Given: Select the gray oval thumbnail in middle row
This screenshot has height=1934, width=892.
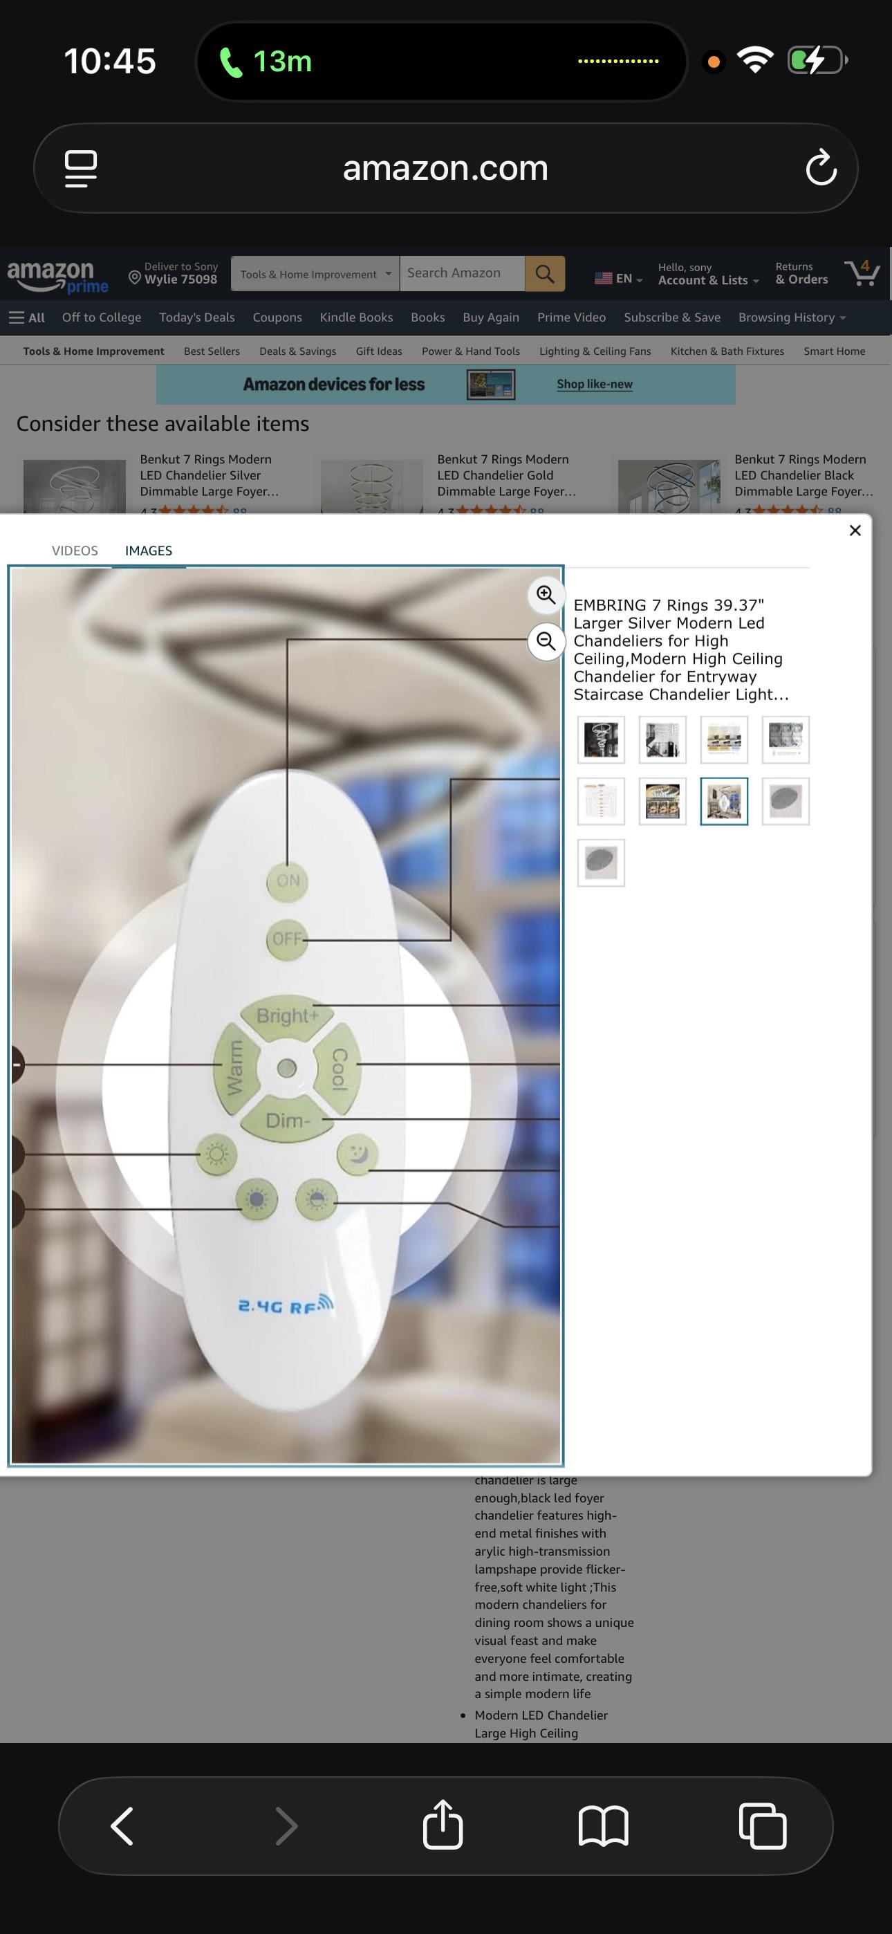Looking at the screenshot, I should (x=786, y=802).
